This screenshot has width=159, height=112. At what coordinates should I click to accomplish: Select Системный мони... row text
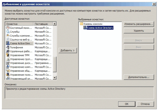pos(21,28)
